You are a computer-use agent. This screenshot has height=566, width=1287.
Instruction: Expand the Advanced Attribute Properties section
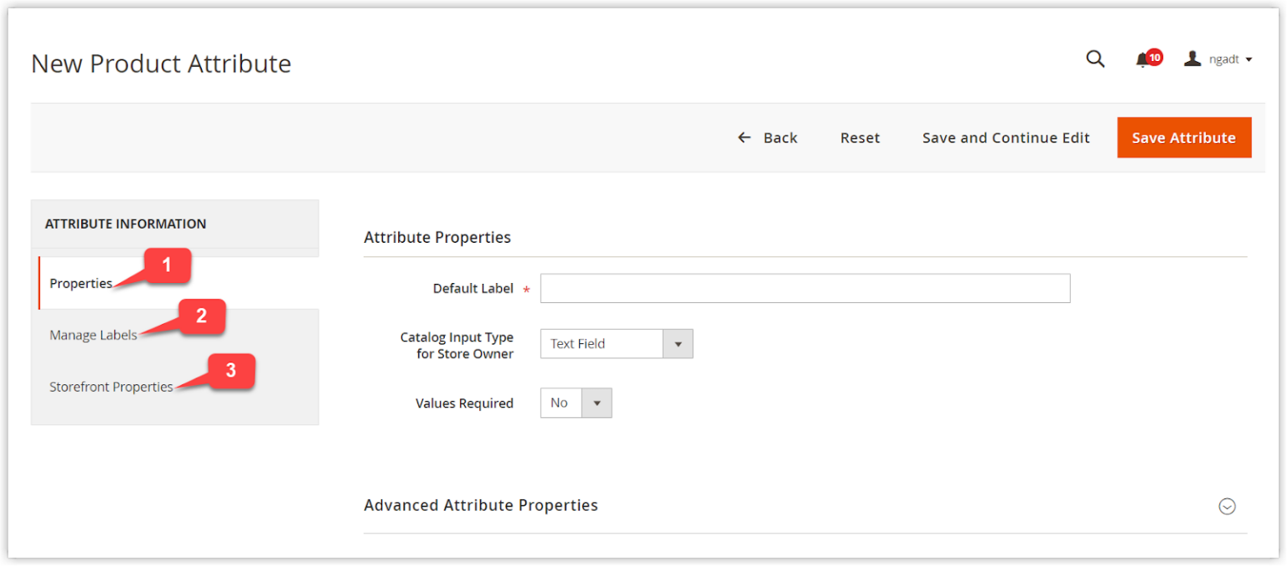pos(1227,506)
